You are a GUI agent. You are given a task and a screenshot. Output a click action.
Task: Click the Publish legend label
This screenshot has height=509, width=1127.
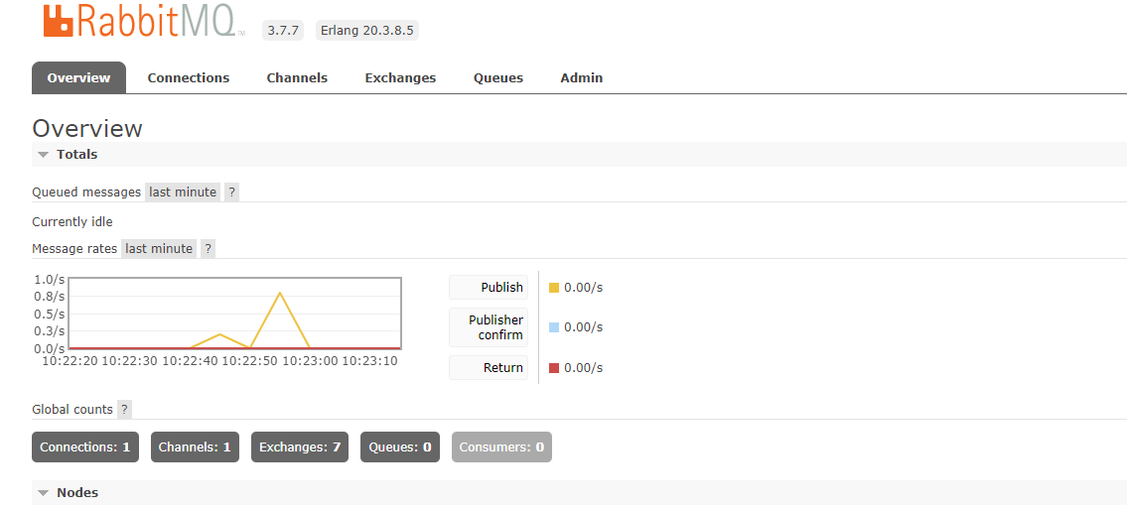[489, 287]
